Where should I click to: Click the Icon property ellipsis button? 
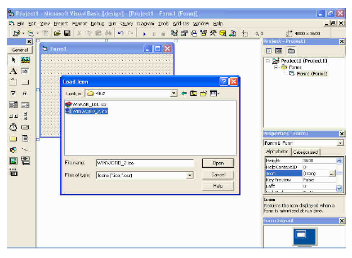(x=332, y=174)
